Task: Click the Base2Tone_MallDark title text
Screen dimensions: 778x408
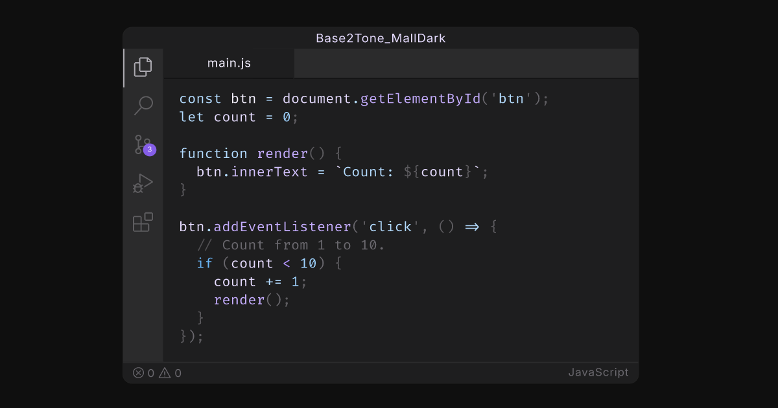Action: coord(381,38)
